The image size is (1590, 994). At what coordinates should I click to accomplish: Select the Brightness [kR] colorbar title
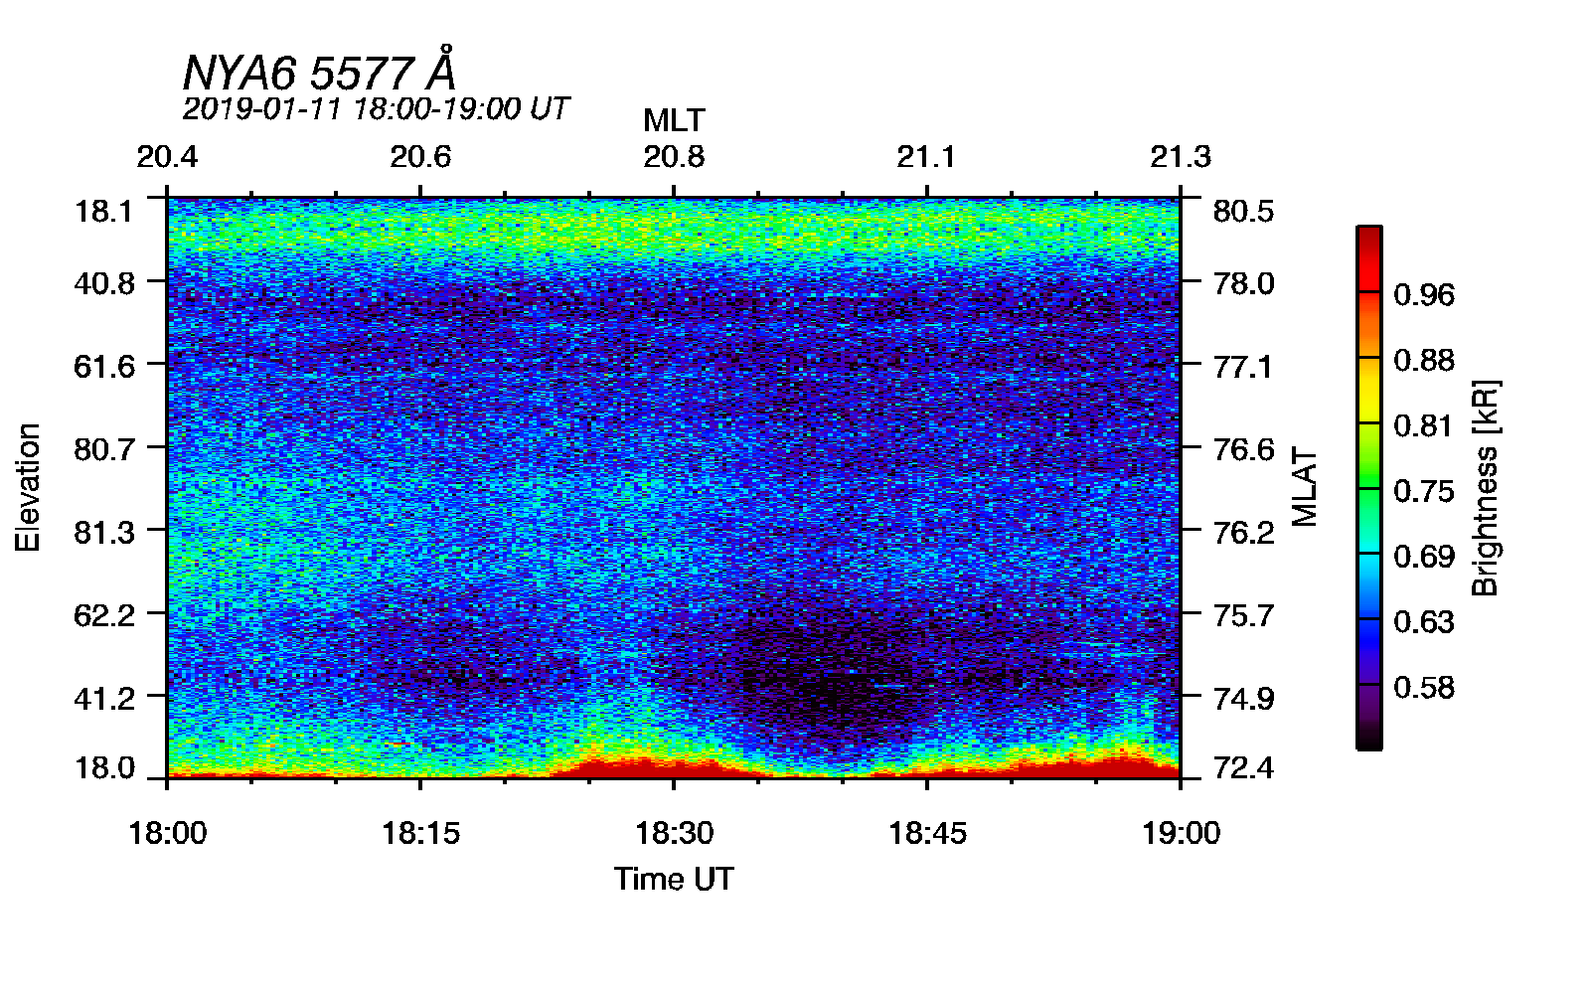click(x=1484, y=487)
